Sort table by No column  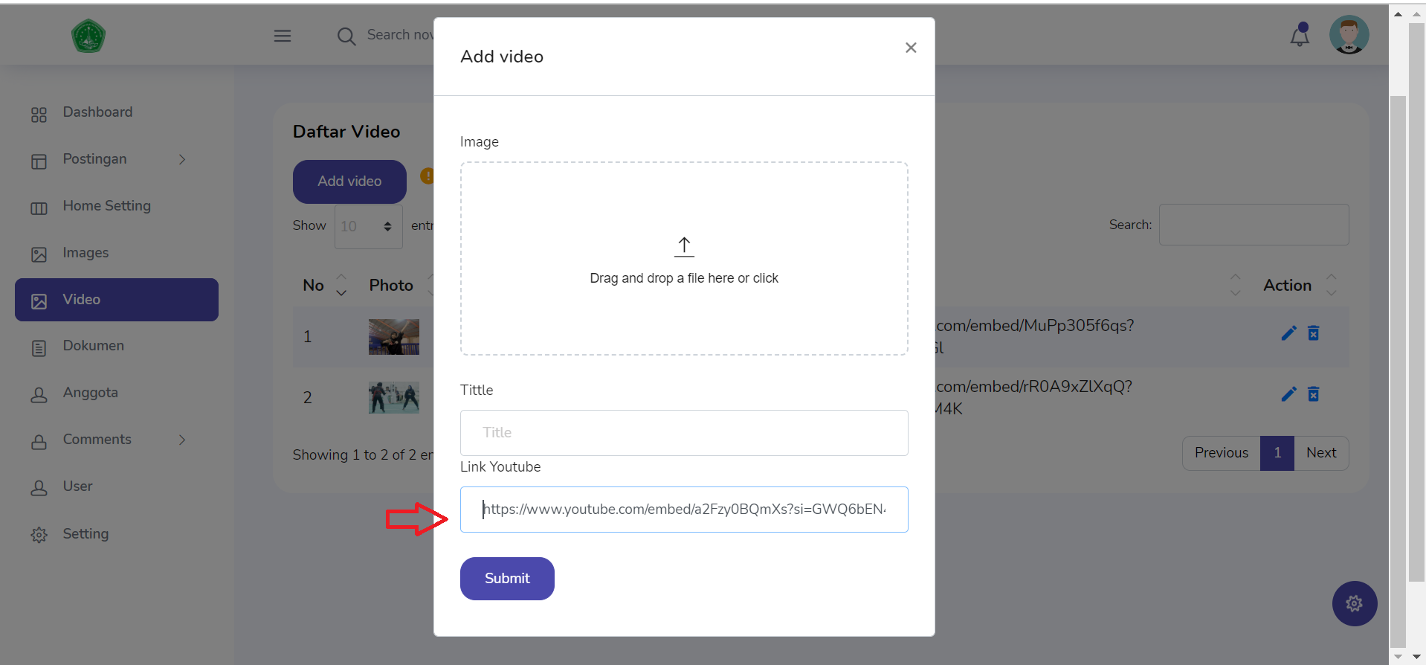point(341,285)
